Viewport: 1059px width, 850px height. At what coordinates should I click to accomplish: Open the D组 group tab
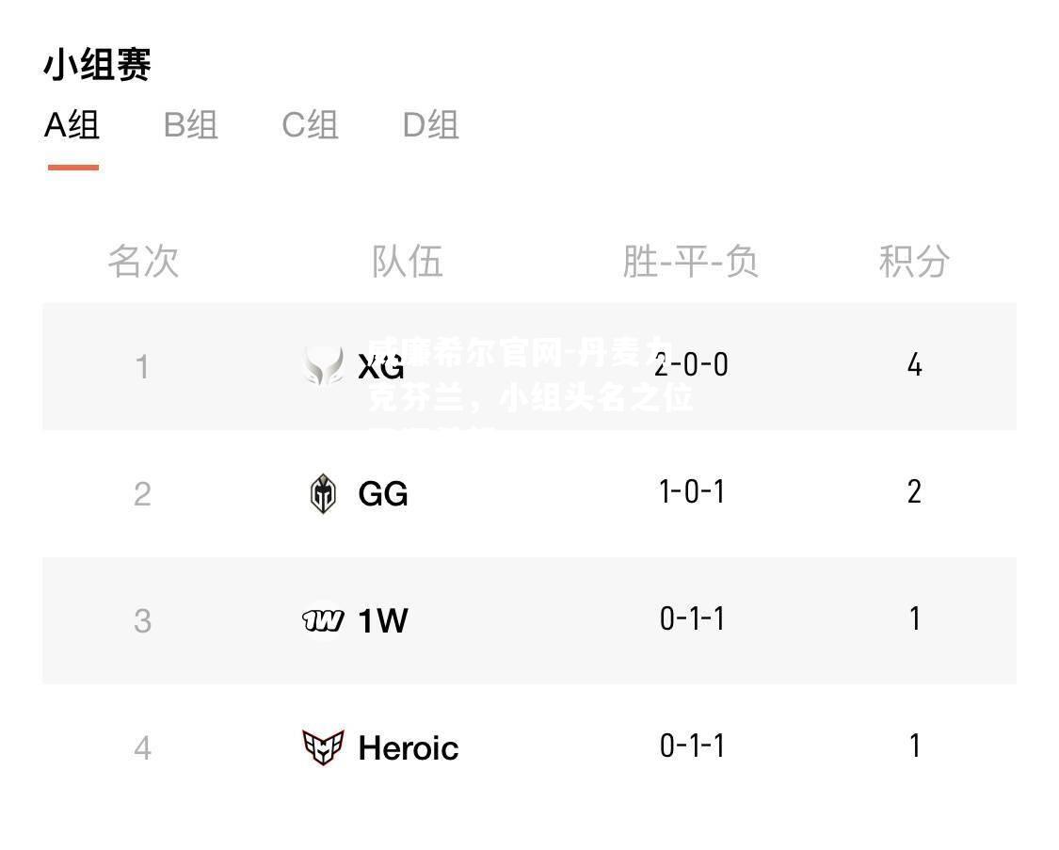tap(431, 125)
